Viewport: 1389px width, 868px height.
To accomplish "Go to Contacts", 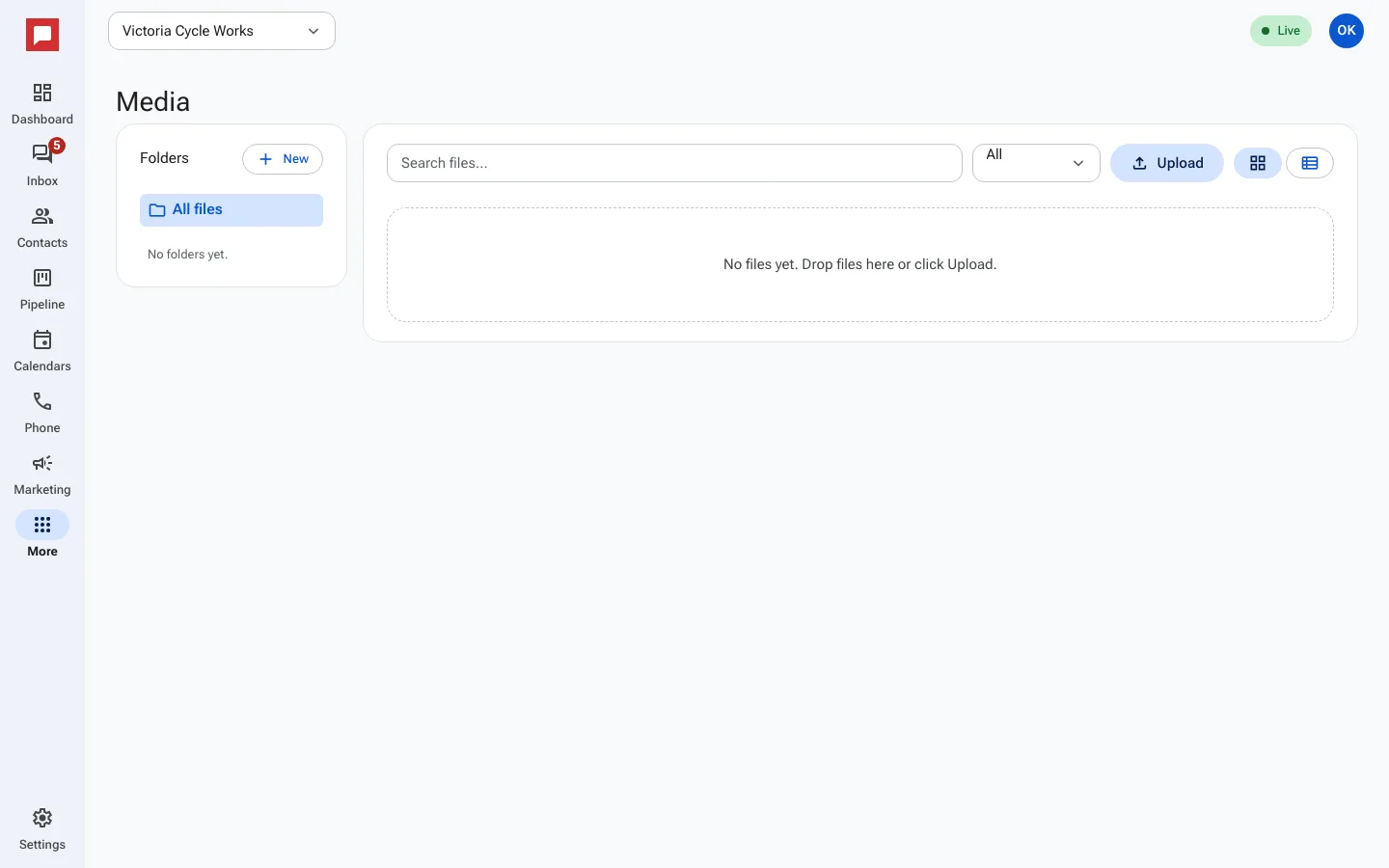I will click(x=42, y=228).
